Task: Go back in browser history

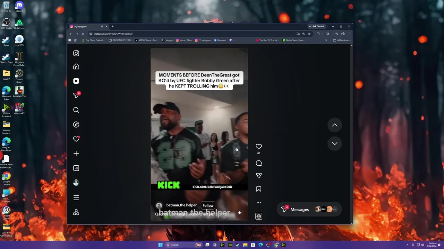Action: (x=70, y=34)
